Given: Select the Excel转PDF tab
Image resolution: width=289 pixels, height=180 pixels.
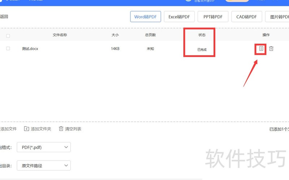Looking at the screenshot, I should coord(179,17).
